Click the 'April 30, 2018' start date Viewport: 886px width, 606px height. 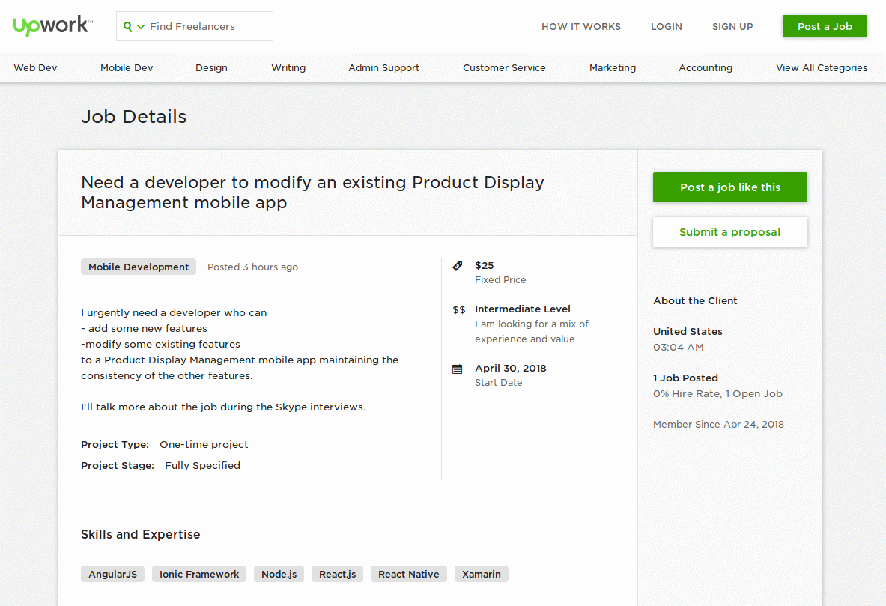tap(511, 368)
